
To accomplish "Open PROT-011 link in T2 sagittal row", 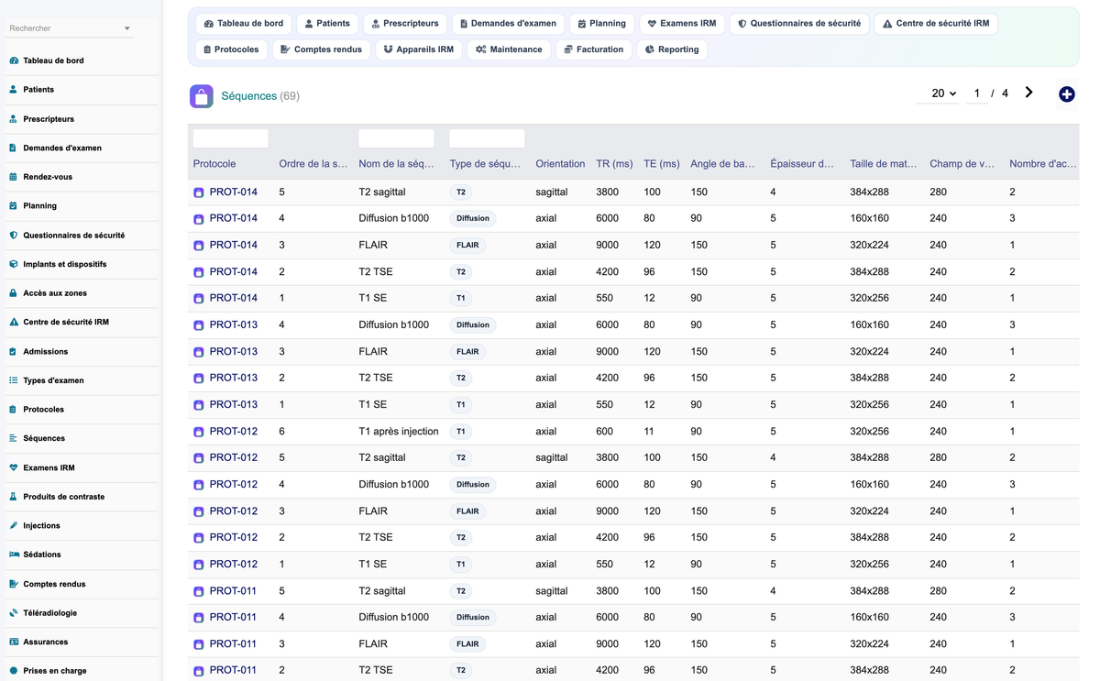I will click(x=233, y=591).
